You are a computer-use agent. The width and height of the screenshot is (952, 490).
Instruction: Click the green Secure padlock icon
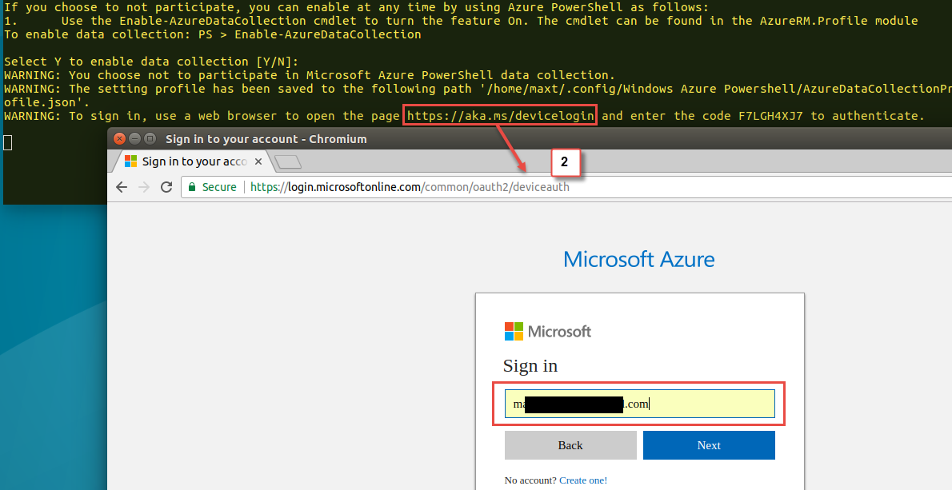pyautogui.click(x=192, y=187)
